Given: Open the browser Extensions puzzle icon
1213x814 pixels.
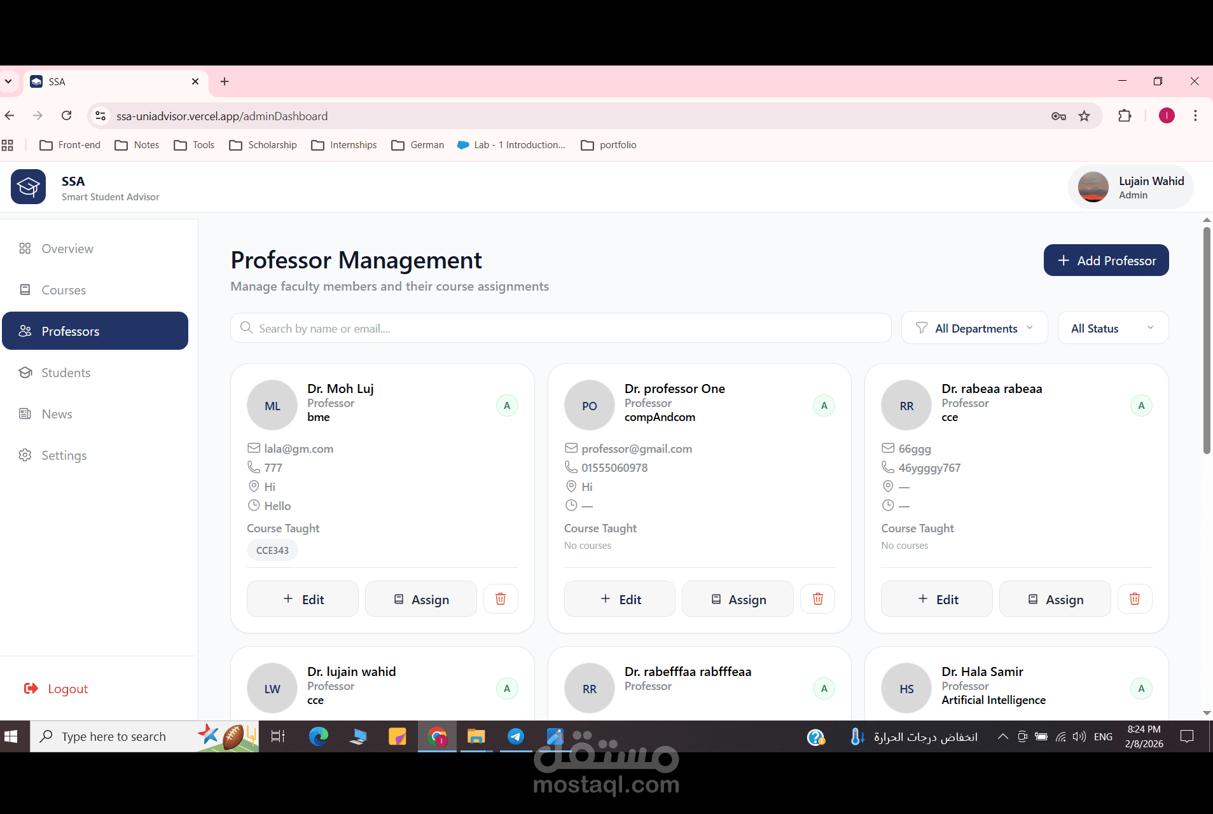Looking at the screenshot, I should (x=1125, y=116).
